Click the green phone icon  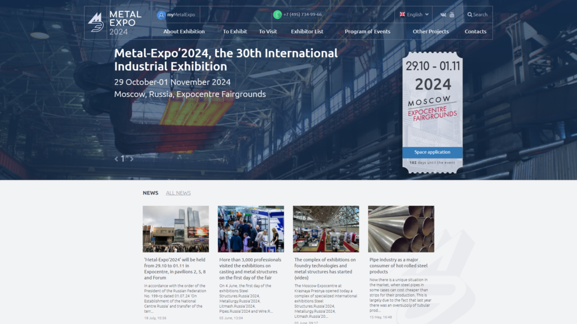277,15
